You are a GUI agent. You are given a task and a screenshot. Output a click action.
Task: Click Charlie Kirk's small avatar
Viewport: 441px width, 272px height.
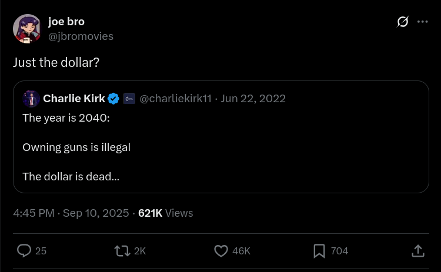31,99
